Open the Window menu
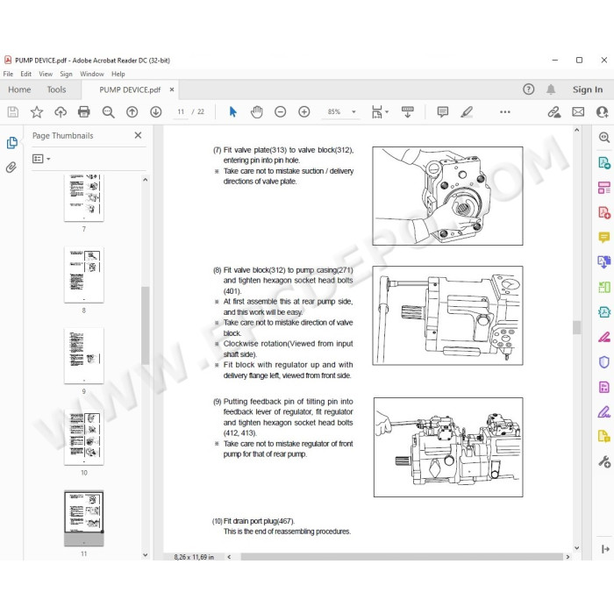This screenshot has height=614, width=614. [x=92, y=74]
